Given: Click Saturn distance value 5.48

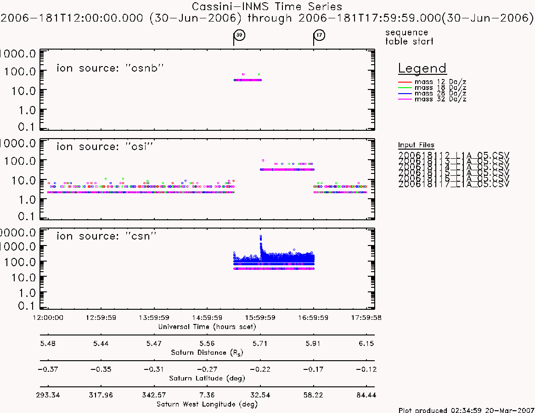Looking at the screenshot, I should pyautogui.click(x=48, y=343).
